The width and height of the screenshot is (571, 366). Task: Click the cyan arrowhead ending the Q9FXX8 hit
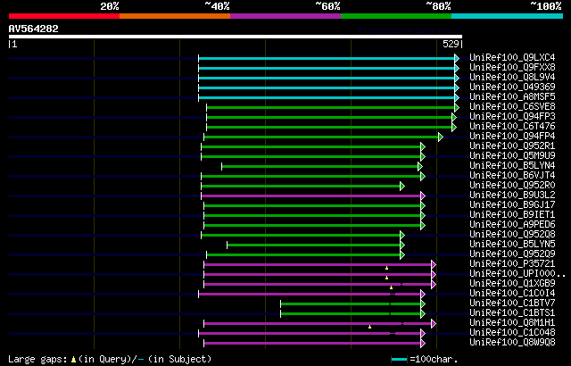point(457,68)
